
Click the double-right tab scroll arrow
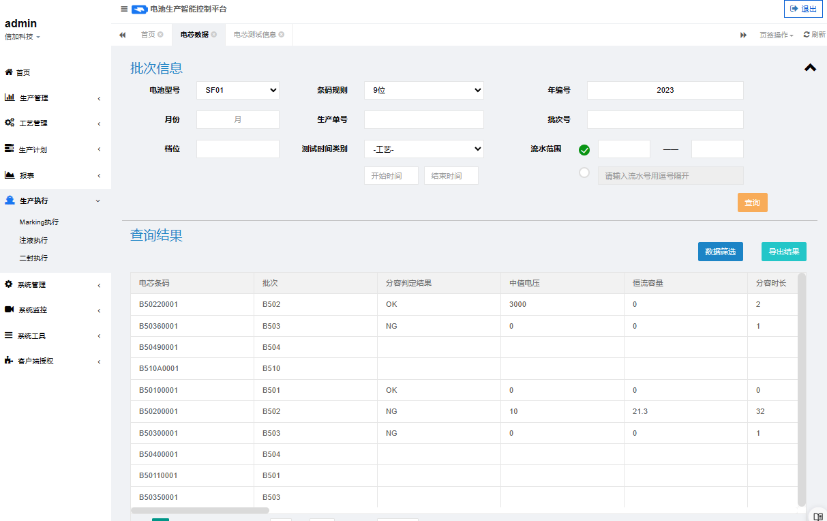tap(743, 35)
